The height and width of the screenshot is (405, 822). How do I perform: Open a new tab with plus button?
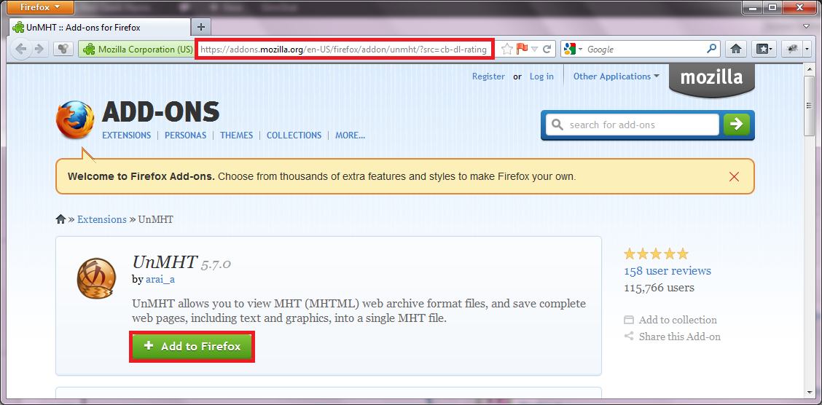point(201,27)
